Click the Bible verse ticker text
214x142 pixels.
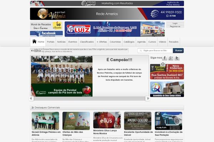[81, 50]
